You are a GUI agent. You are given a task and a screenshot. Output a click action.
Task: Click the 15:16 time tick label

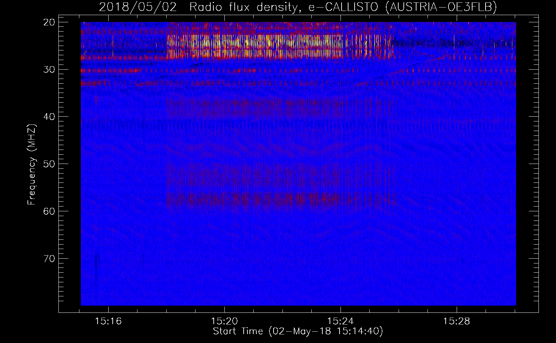pos(109,321)
